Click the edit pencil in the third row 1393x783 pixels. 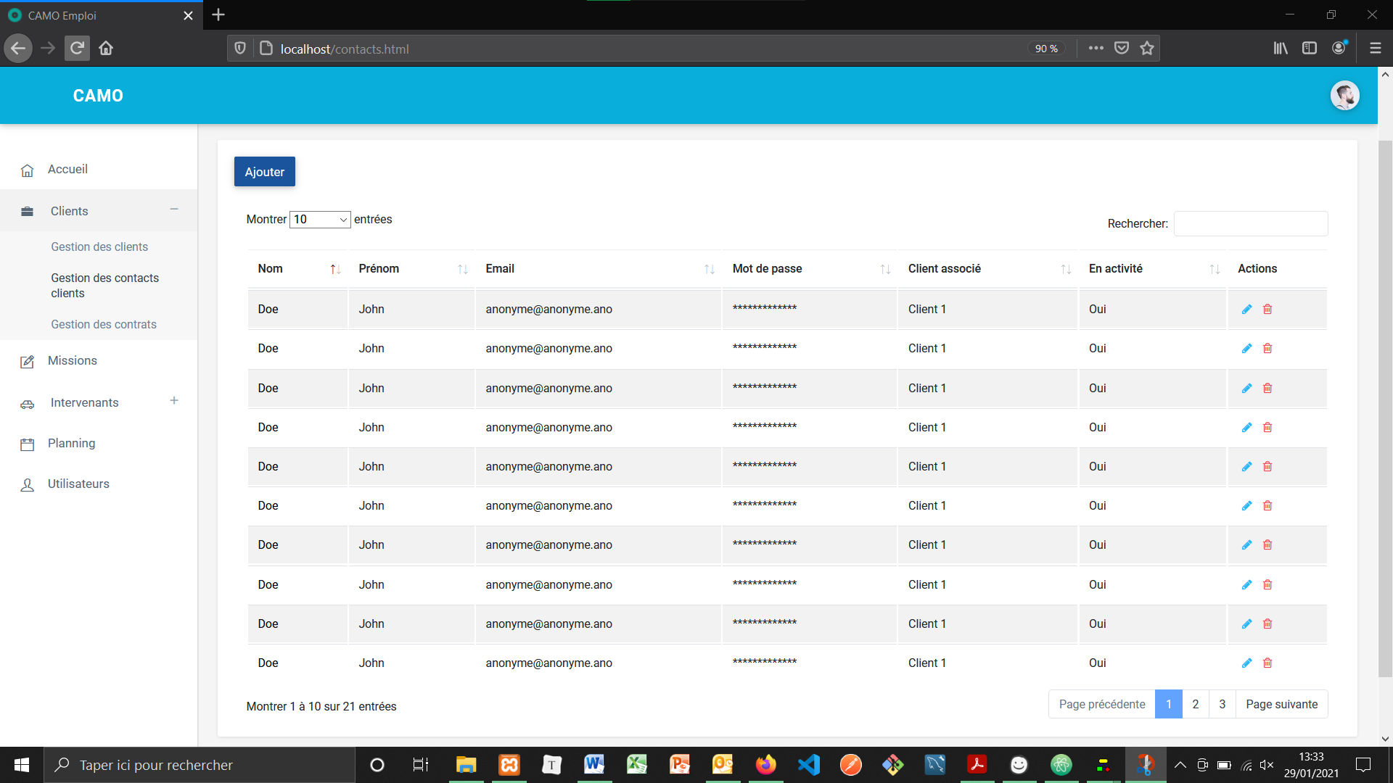tap(1246, 389)
